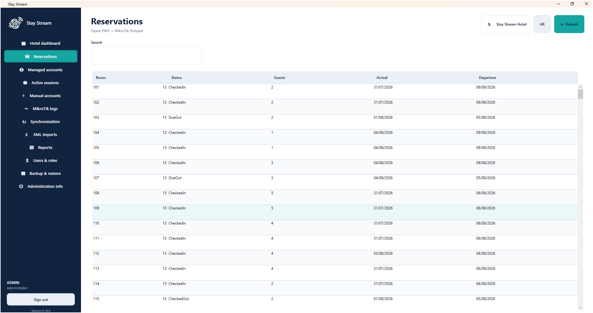This screenshot has height=313, width=593.
Task: Click the scroll down arrow of the table
Action: click(580, 308)
